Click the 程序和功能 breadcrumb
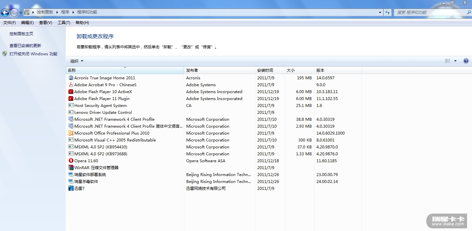The width and height of the screenshot is (472, 231). pyautogui.click(x=87, y=12)
